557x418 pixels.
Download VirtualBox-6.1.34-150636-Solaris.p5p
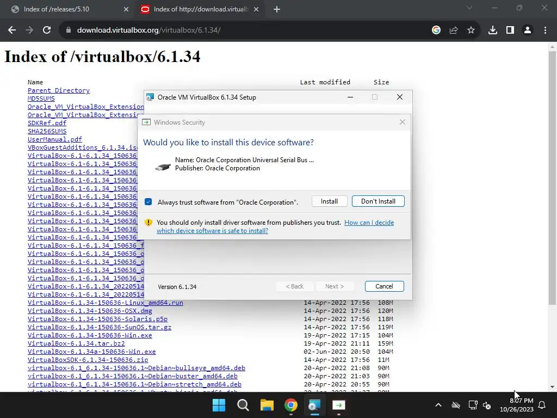click(98, 319)
